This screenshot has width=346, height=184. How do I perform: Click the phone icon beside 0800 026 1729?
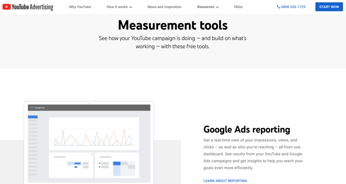(278, 7)
